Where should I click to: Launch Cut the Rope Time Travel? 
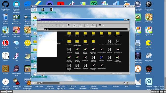[16, 32]
